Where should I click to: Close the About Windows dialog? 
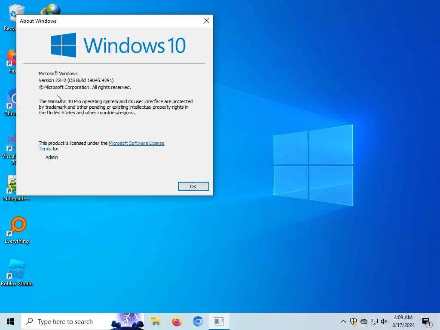[207, 21]
